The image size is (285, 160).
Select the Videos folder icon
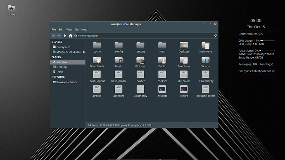click(205, 60)
